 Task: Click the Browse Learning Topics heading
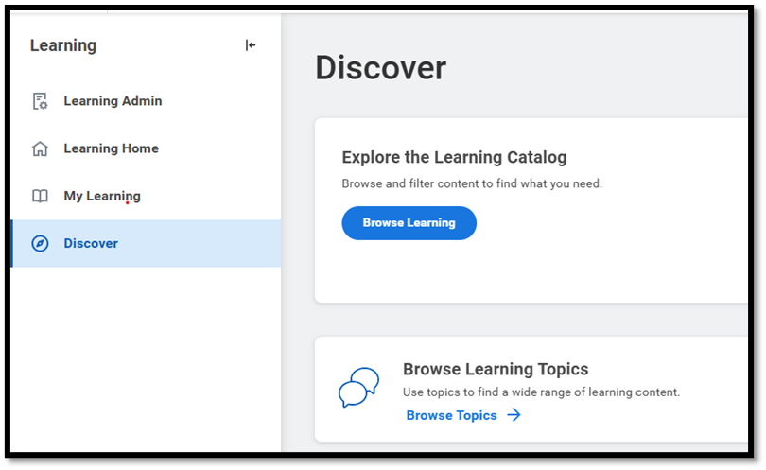click(x=496, y=369)
